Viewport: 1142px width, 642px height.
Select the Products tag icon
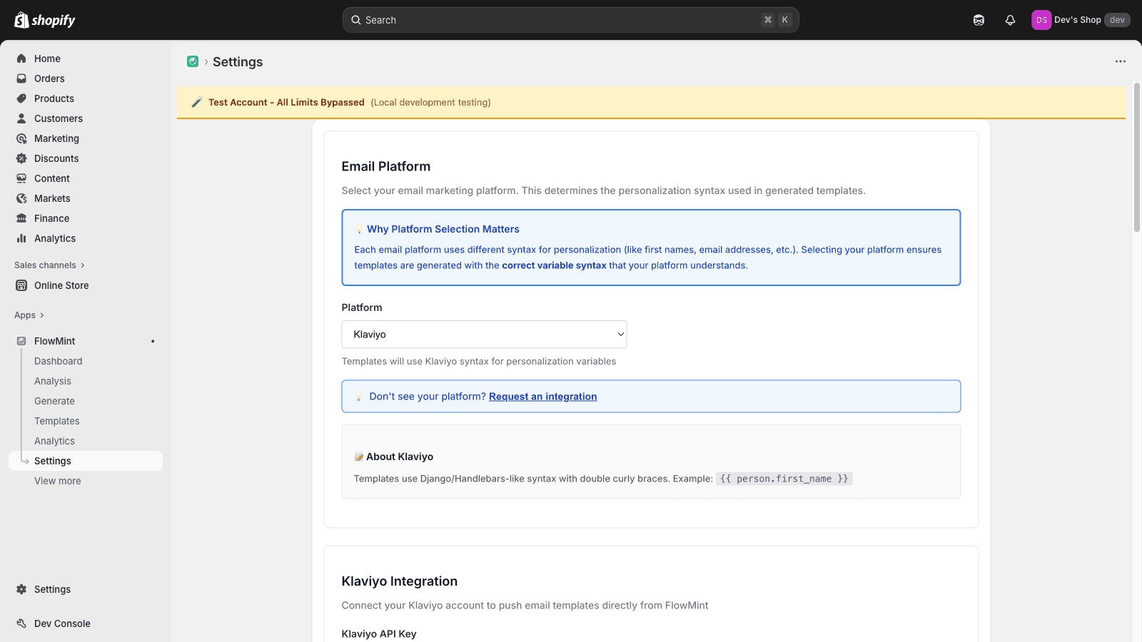(21, 98)
